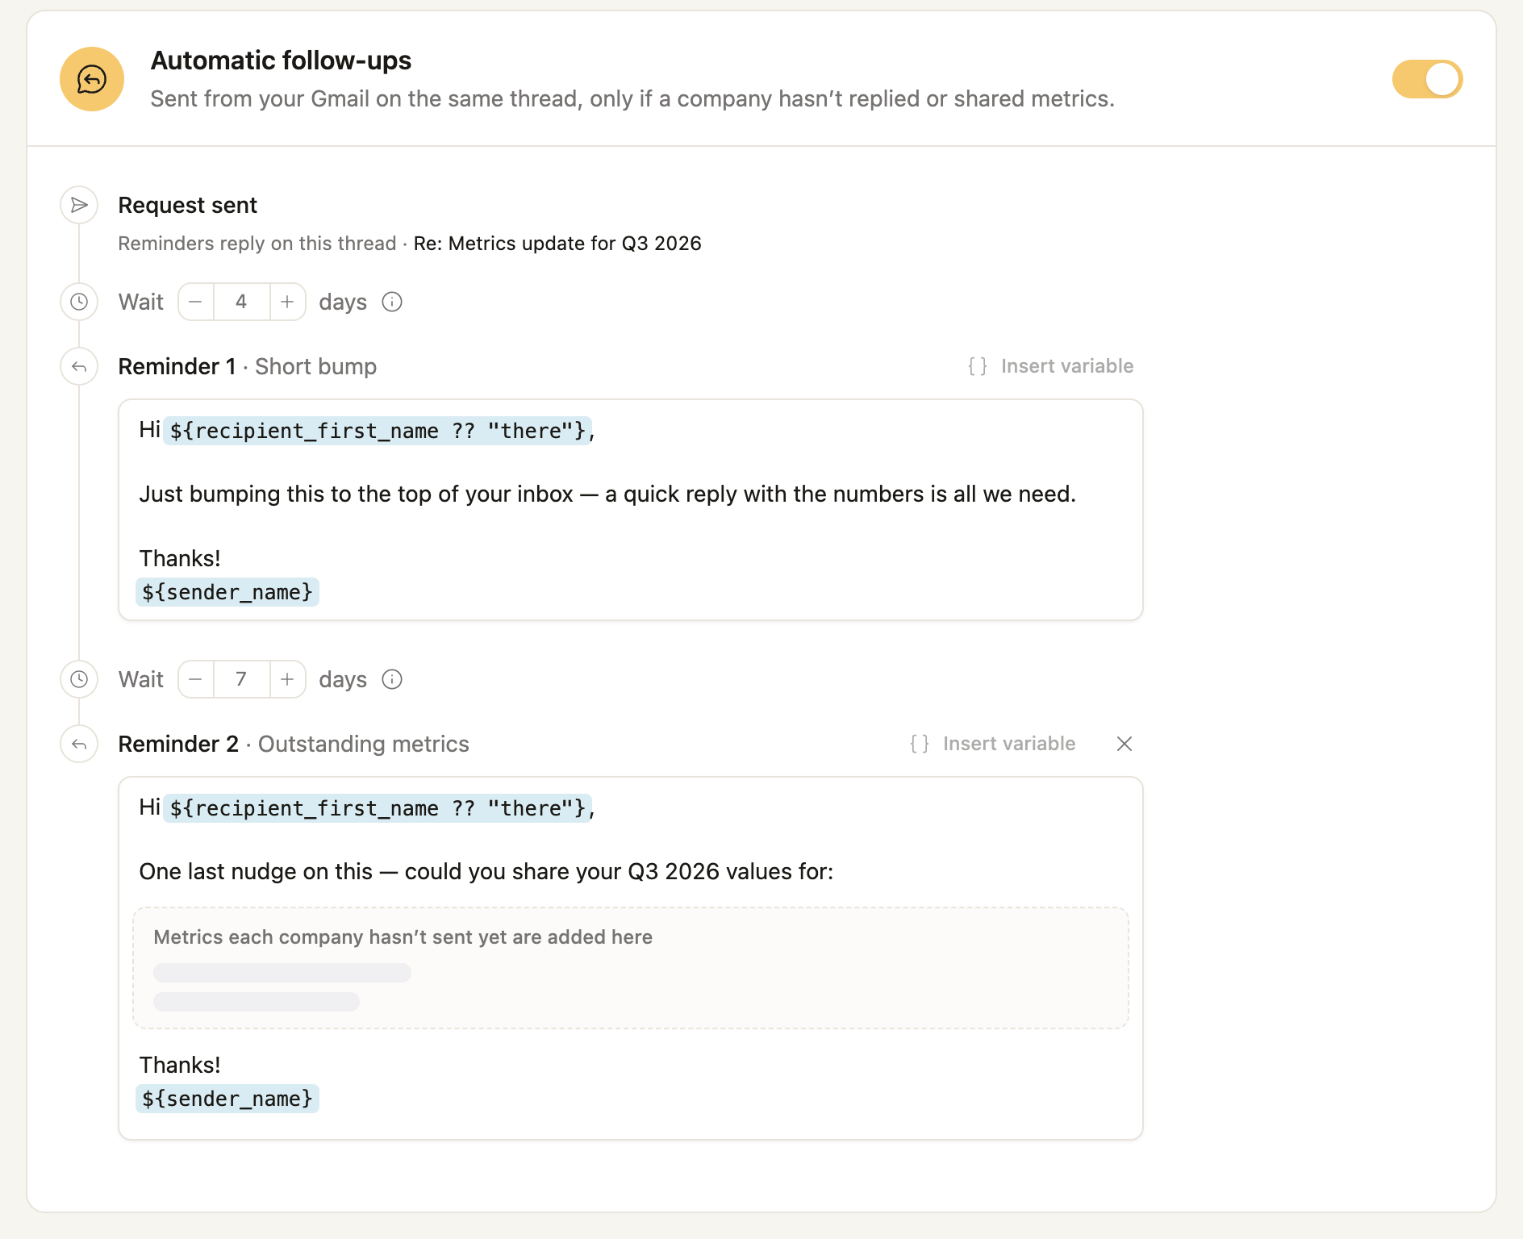Screen dimensions: 1523x1239
Task: Click the yellow follow-ups reply icon
Action: tap(92, 79)
